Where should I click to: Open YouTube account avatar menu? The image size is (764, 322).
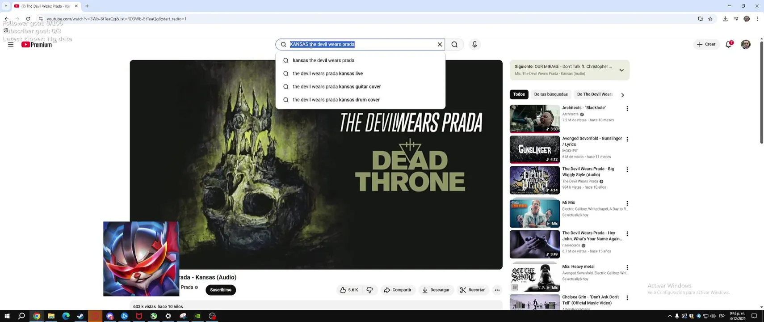point(746,44)
